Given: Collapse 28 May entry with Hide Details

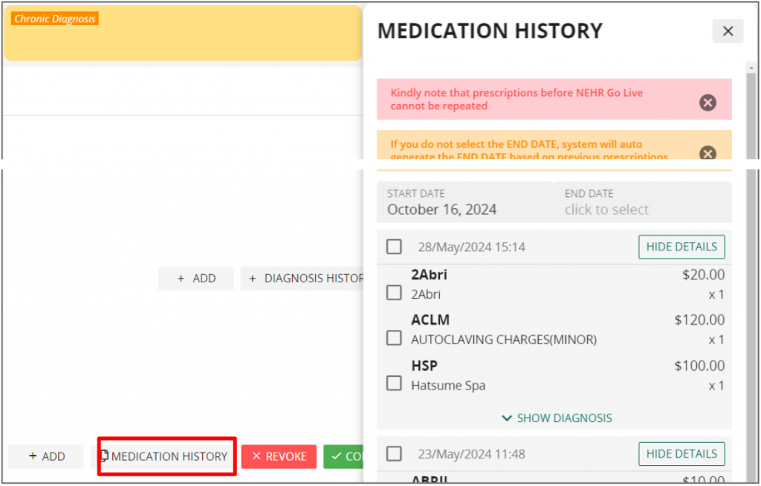Looking at the screenshot, I should (x=681, y=247).
